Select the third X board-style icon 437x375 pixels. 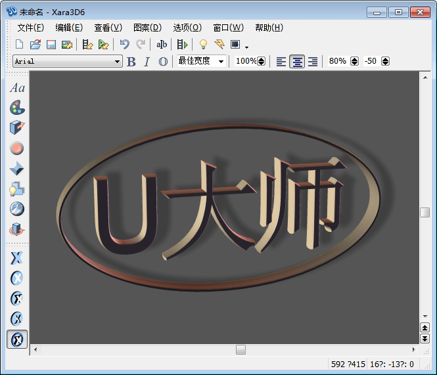tap(17, 299)
